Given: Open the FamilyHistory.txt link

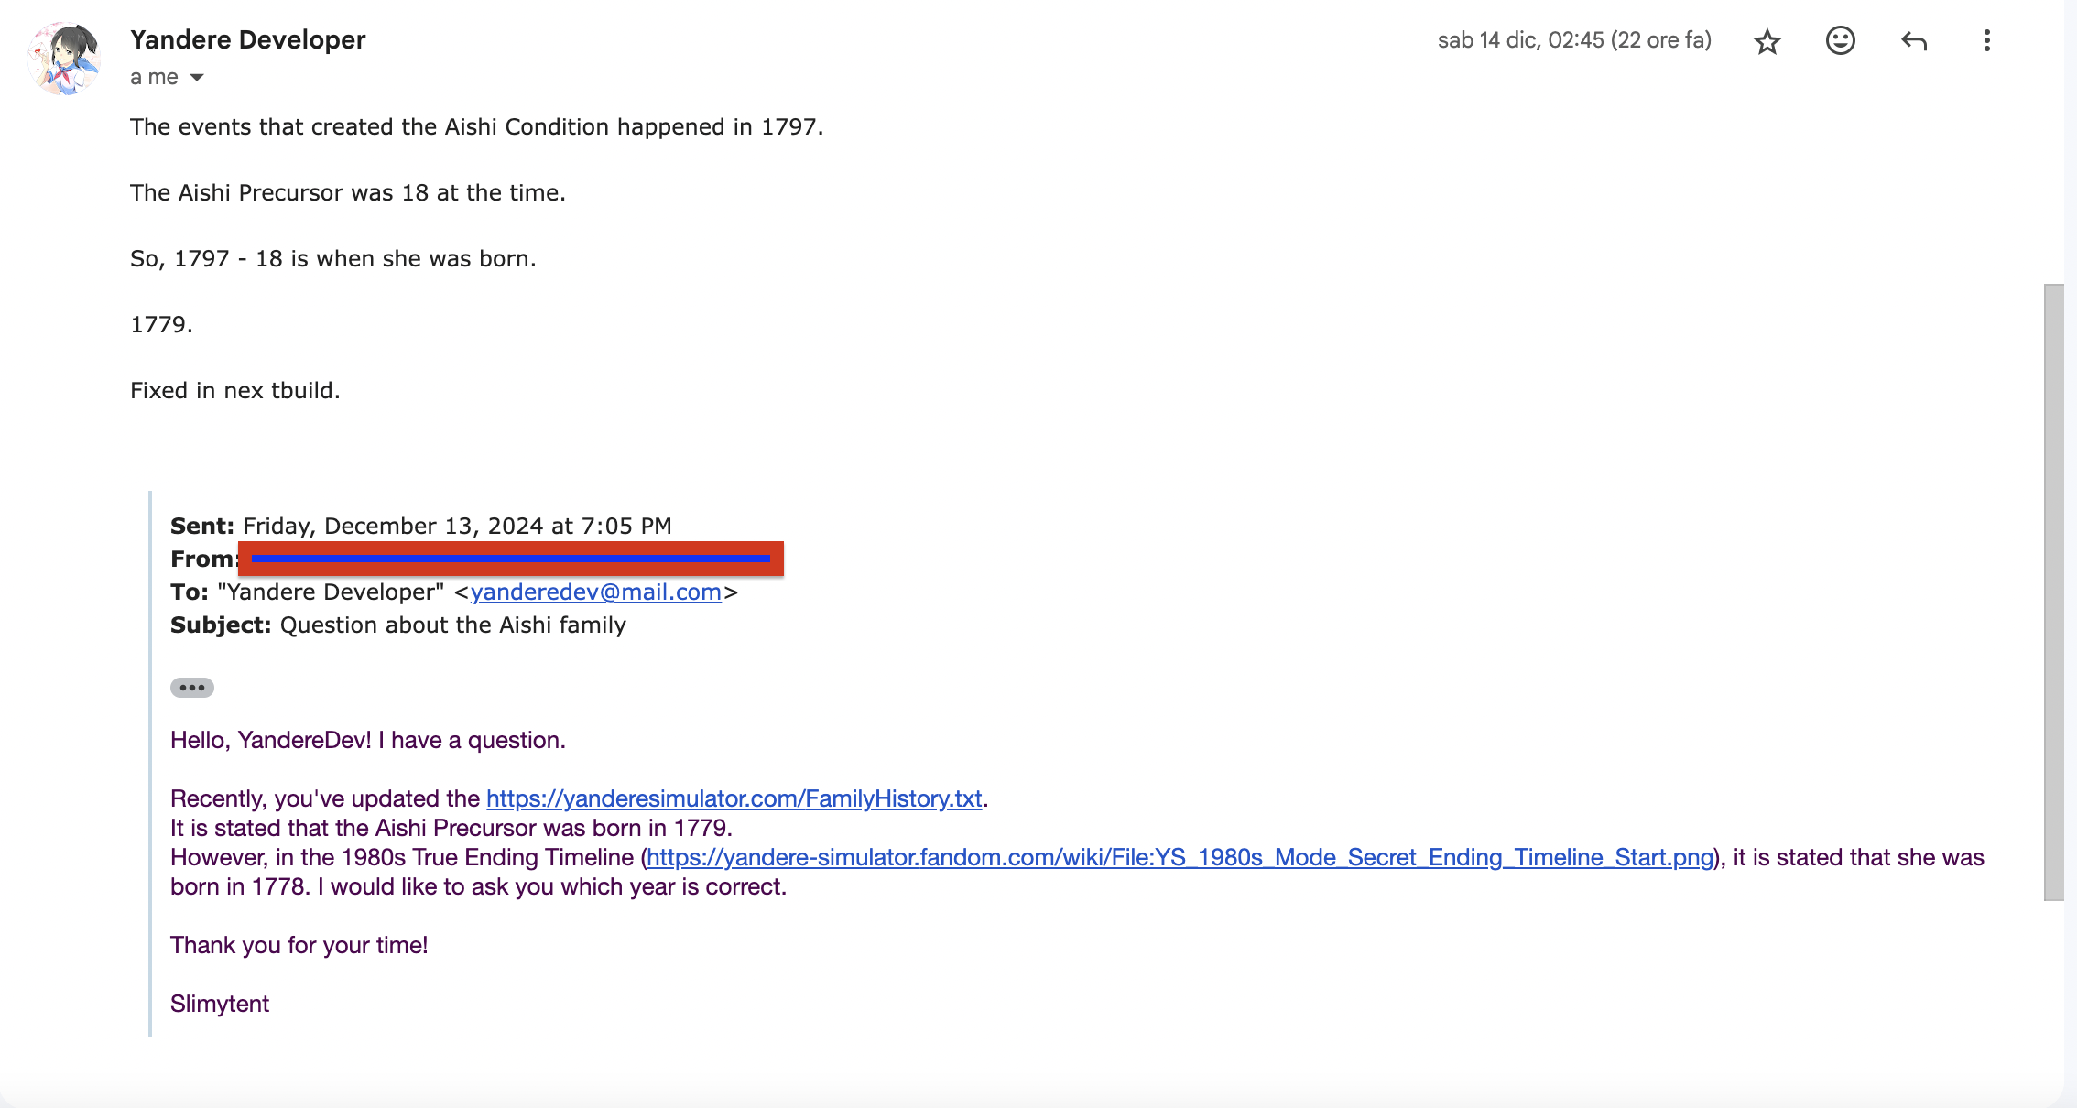Looking at the screenshot, I should (734, 798).
